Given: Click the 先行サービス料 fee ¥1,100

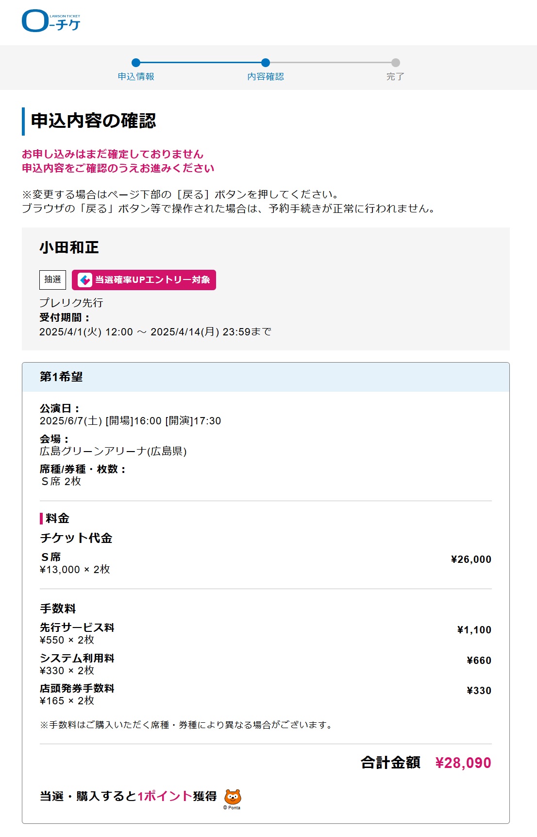Looking at the screenshot, I should click(474, 630).
